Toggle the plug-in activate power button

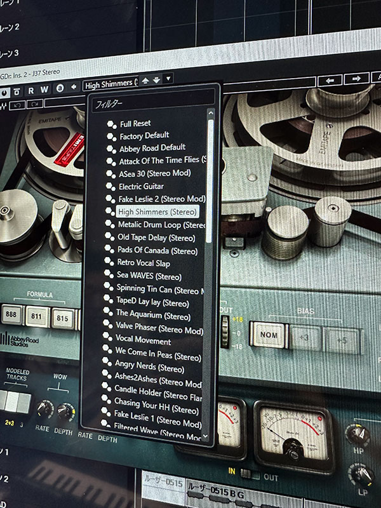[4, 92]
